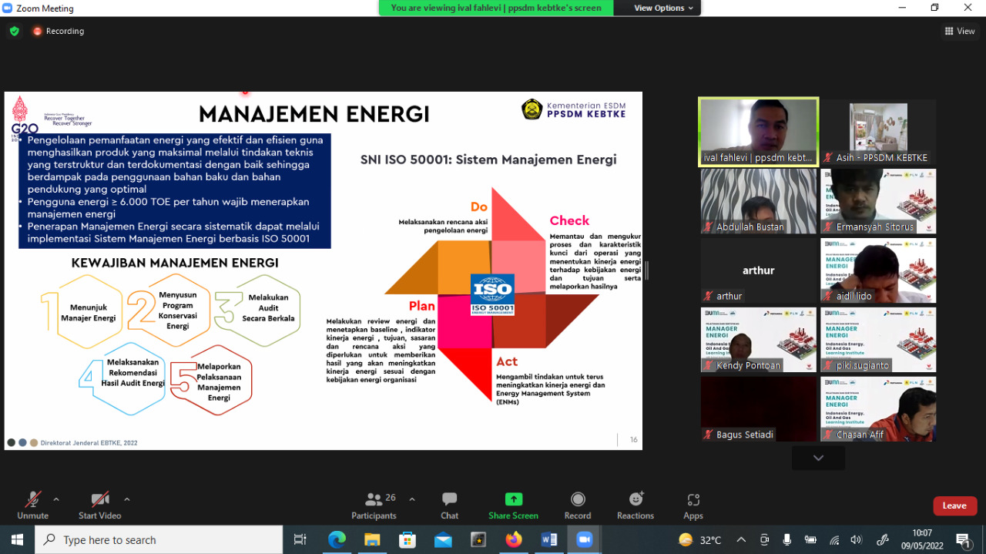Show more video thumbnails with down arrow
The height and width of the screenshot is (554, 986).
(818, 458)
